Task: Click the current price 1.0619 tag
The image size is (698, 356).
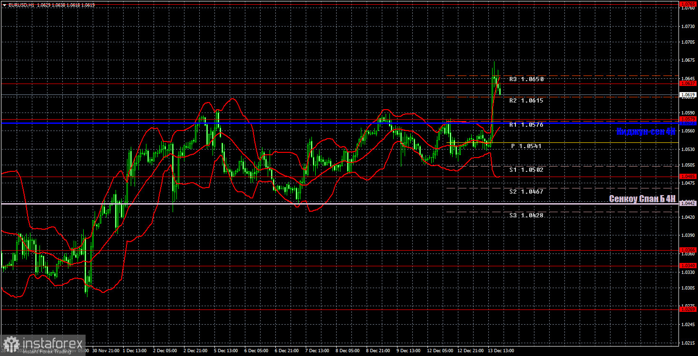Action: pos(688,95)
